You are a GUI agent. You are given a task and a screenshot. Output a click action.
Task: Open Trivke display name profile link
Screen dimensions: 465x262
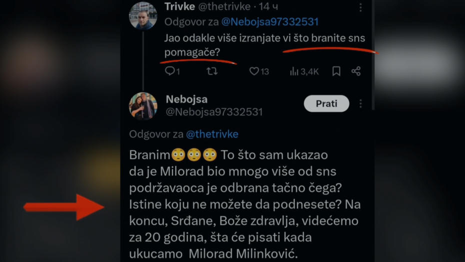[179, 7]
